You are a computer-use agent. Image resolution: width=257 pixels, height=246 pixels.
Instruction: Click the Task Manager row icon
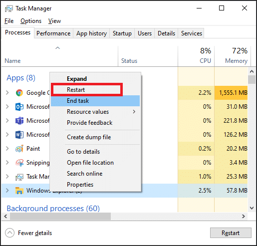(x=19, y=177)
